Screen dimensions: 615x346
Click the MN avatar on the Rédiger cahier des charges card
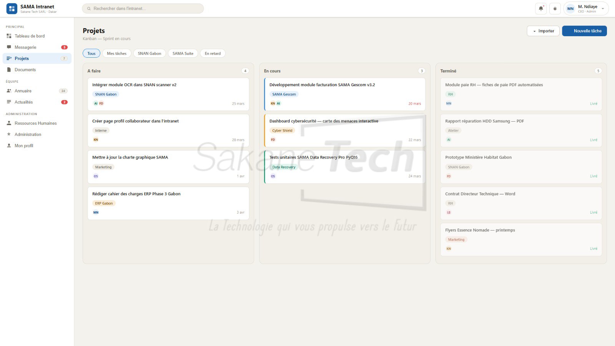96,212
